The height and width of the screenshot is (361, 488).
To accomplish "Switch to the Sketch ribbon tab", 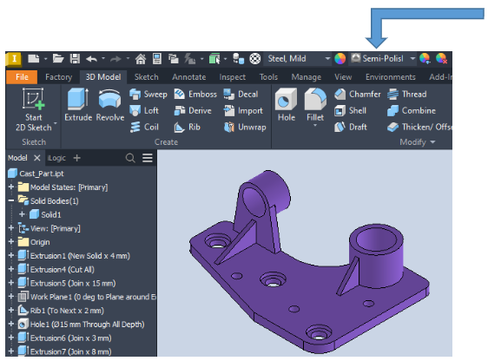I will [146, 77].
